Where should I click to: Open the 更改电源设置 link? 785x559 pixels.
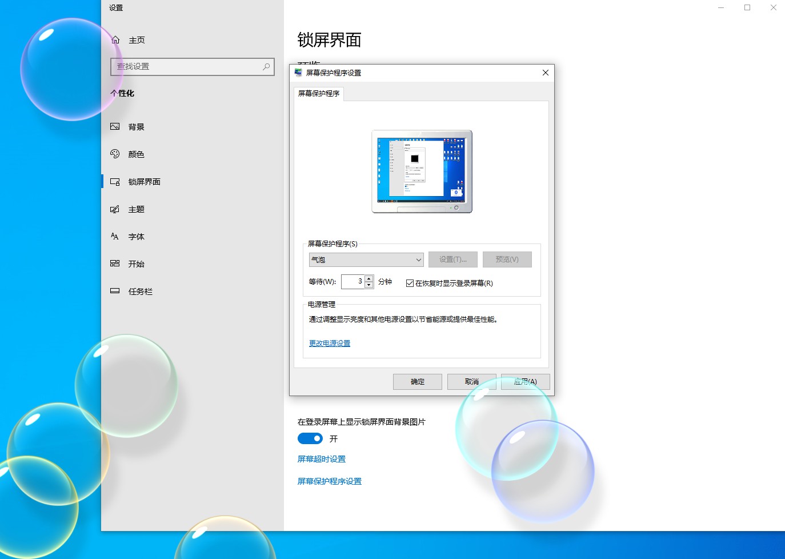pyautogui.click(x=329, y=343)
